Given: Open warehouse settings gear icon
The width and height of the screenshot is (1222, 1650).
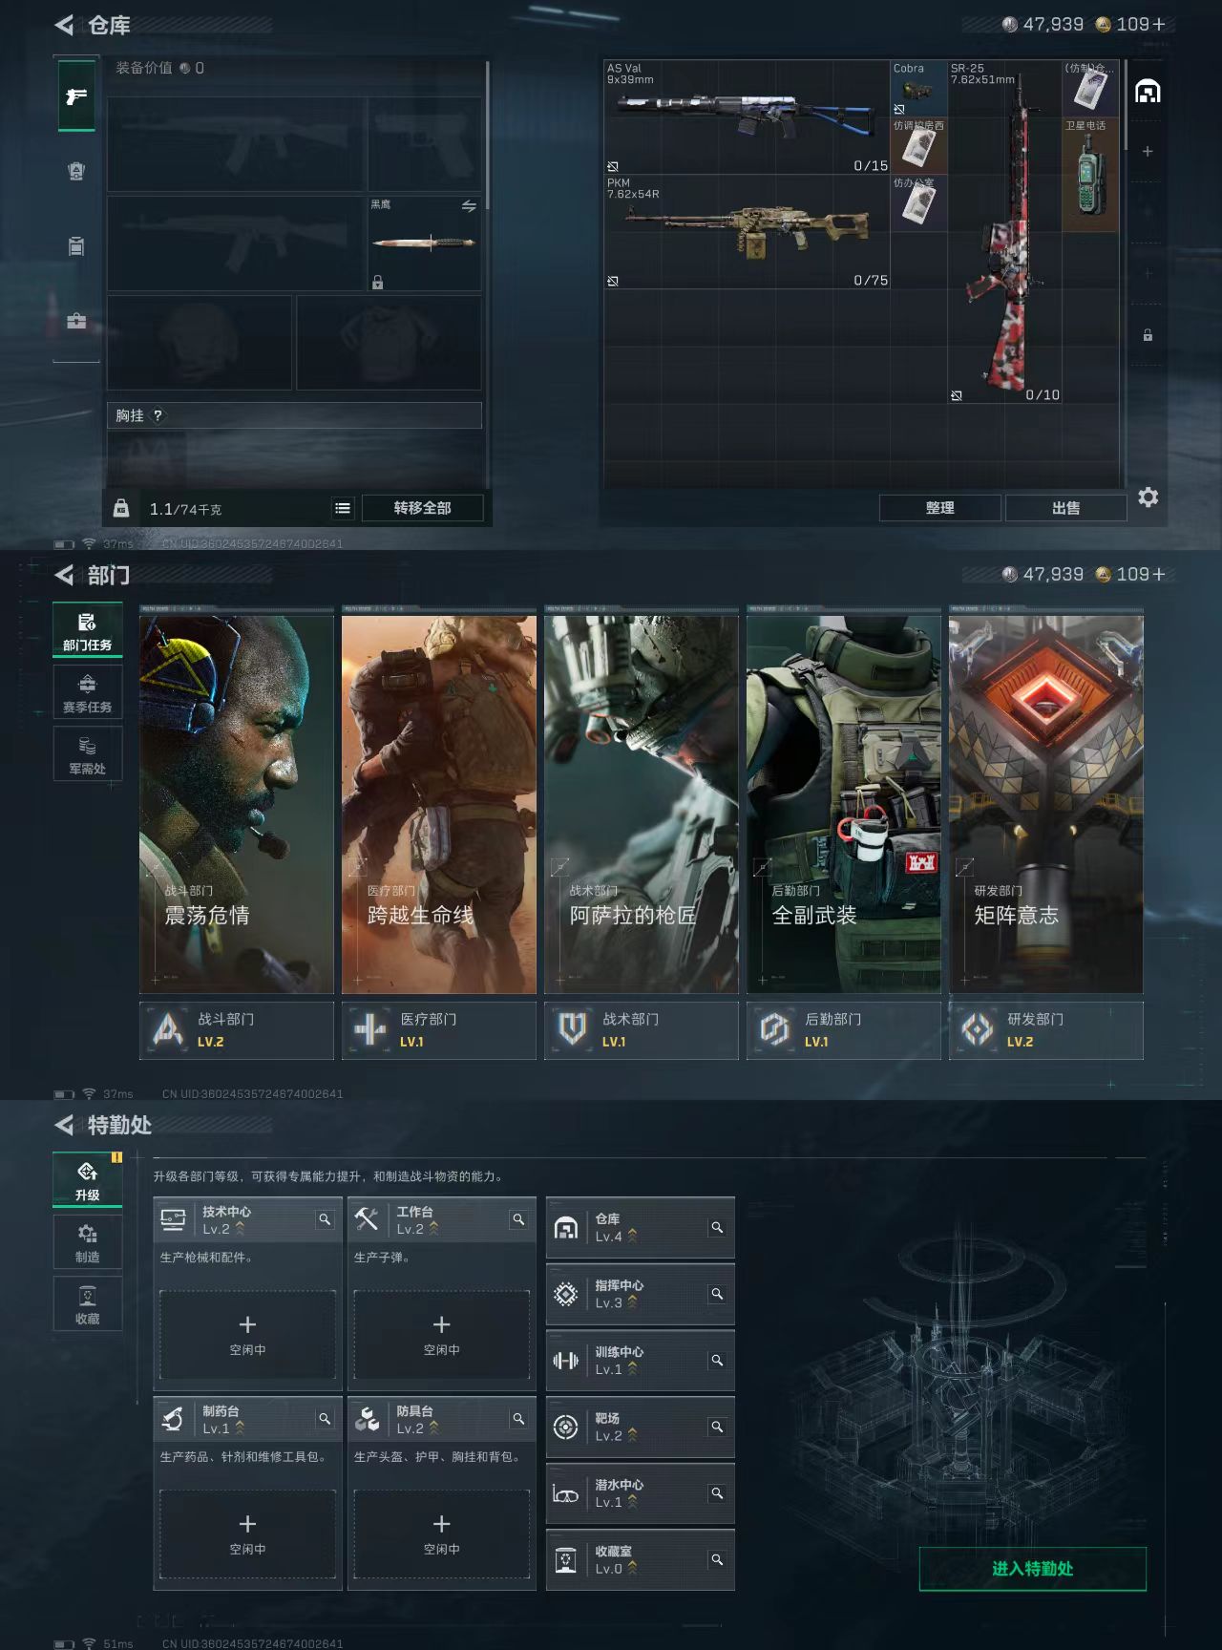Looking at the screenshot, I should click(1148, 497).
